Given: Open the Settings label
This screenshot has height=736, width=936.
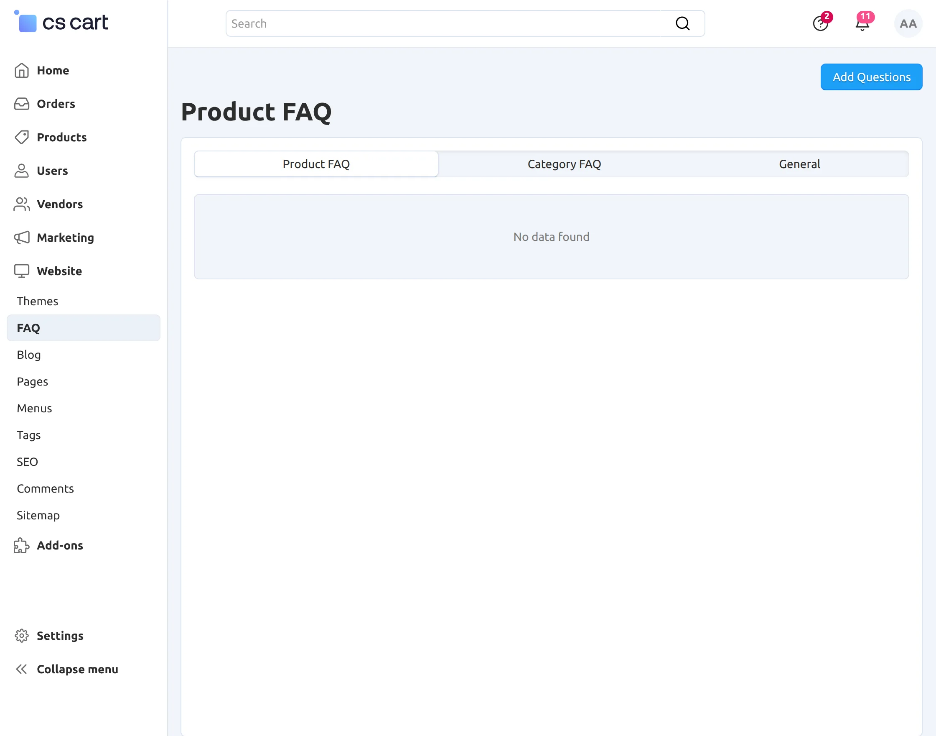Looking at the screenshot, I should [60, 636].
